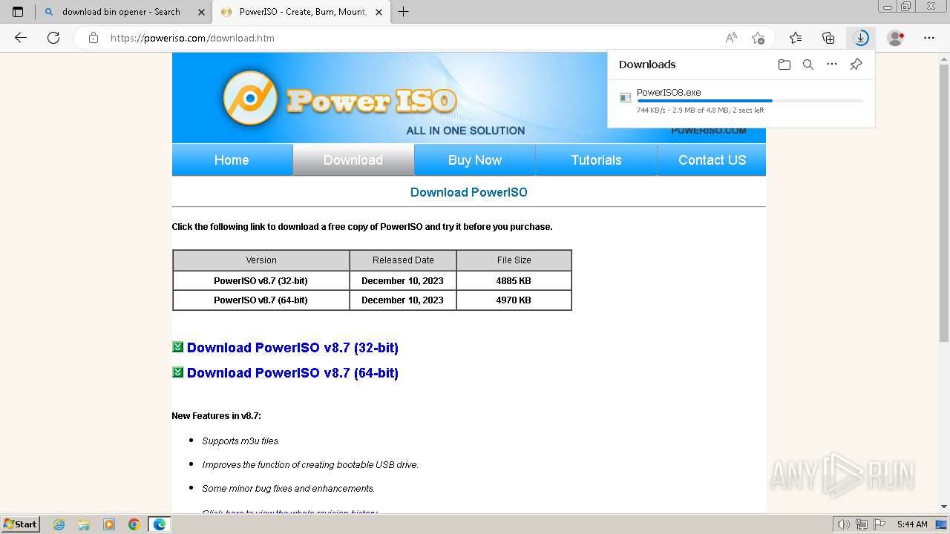Select the PowerISO browser tab
Image resolution: width=950 pixels, height=534 pixels.
coord(303,12)
